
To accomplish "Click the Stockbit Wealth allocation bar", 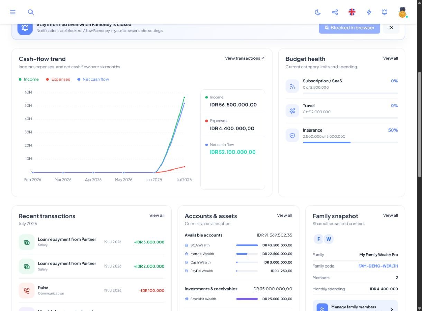I will pos(247,299).
